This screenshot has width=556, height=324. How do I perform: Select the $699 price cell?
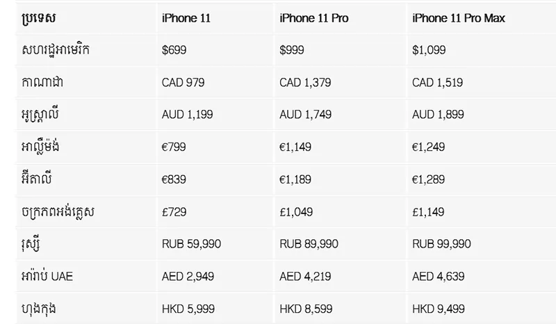pyautogui.click(x=174, y=50)
